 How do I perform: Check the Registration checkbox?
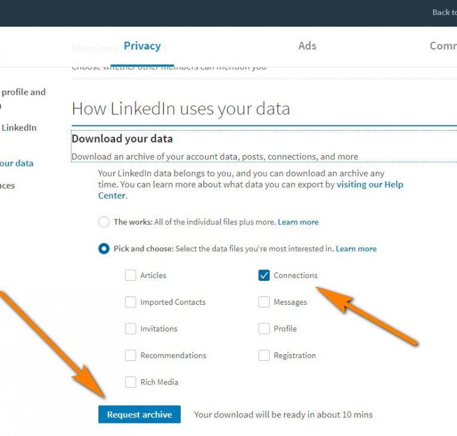(264, 355)
